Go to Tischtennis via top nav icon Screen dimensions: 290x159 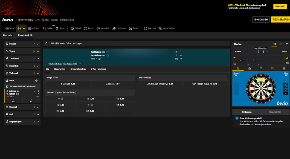click(x=114, y=29)
